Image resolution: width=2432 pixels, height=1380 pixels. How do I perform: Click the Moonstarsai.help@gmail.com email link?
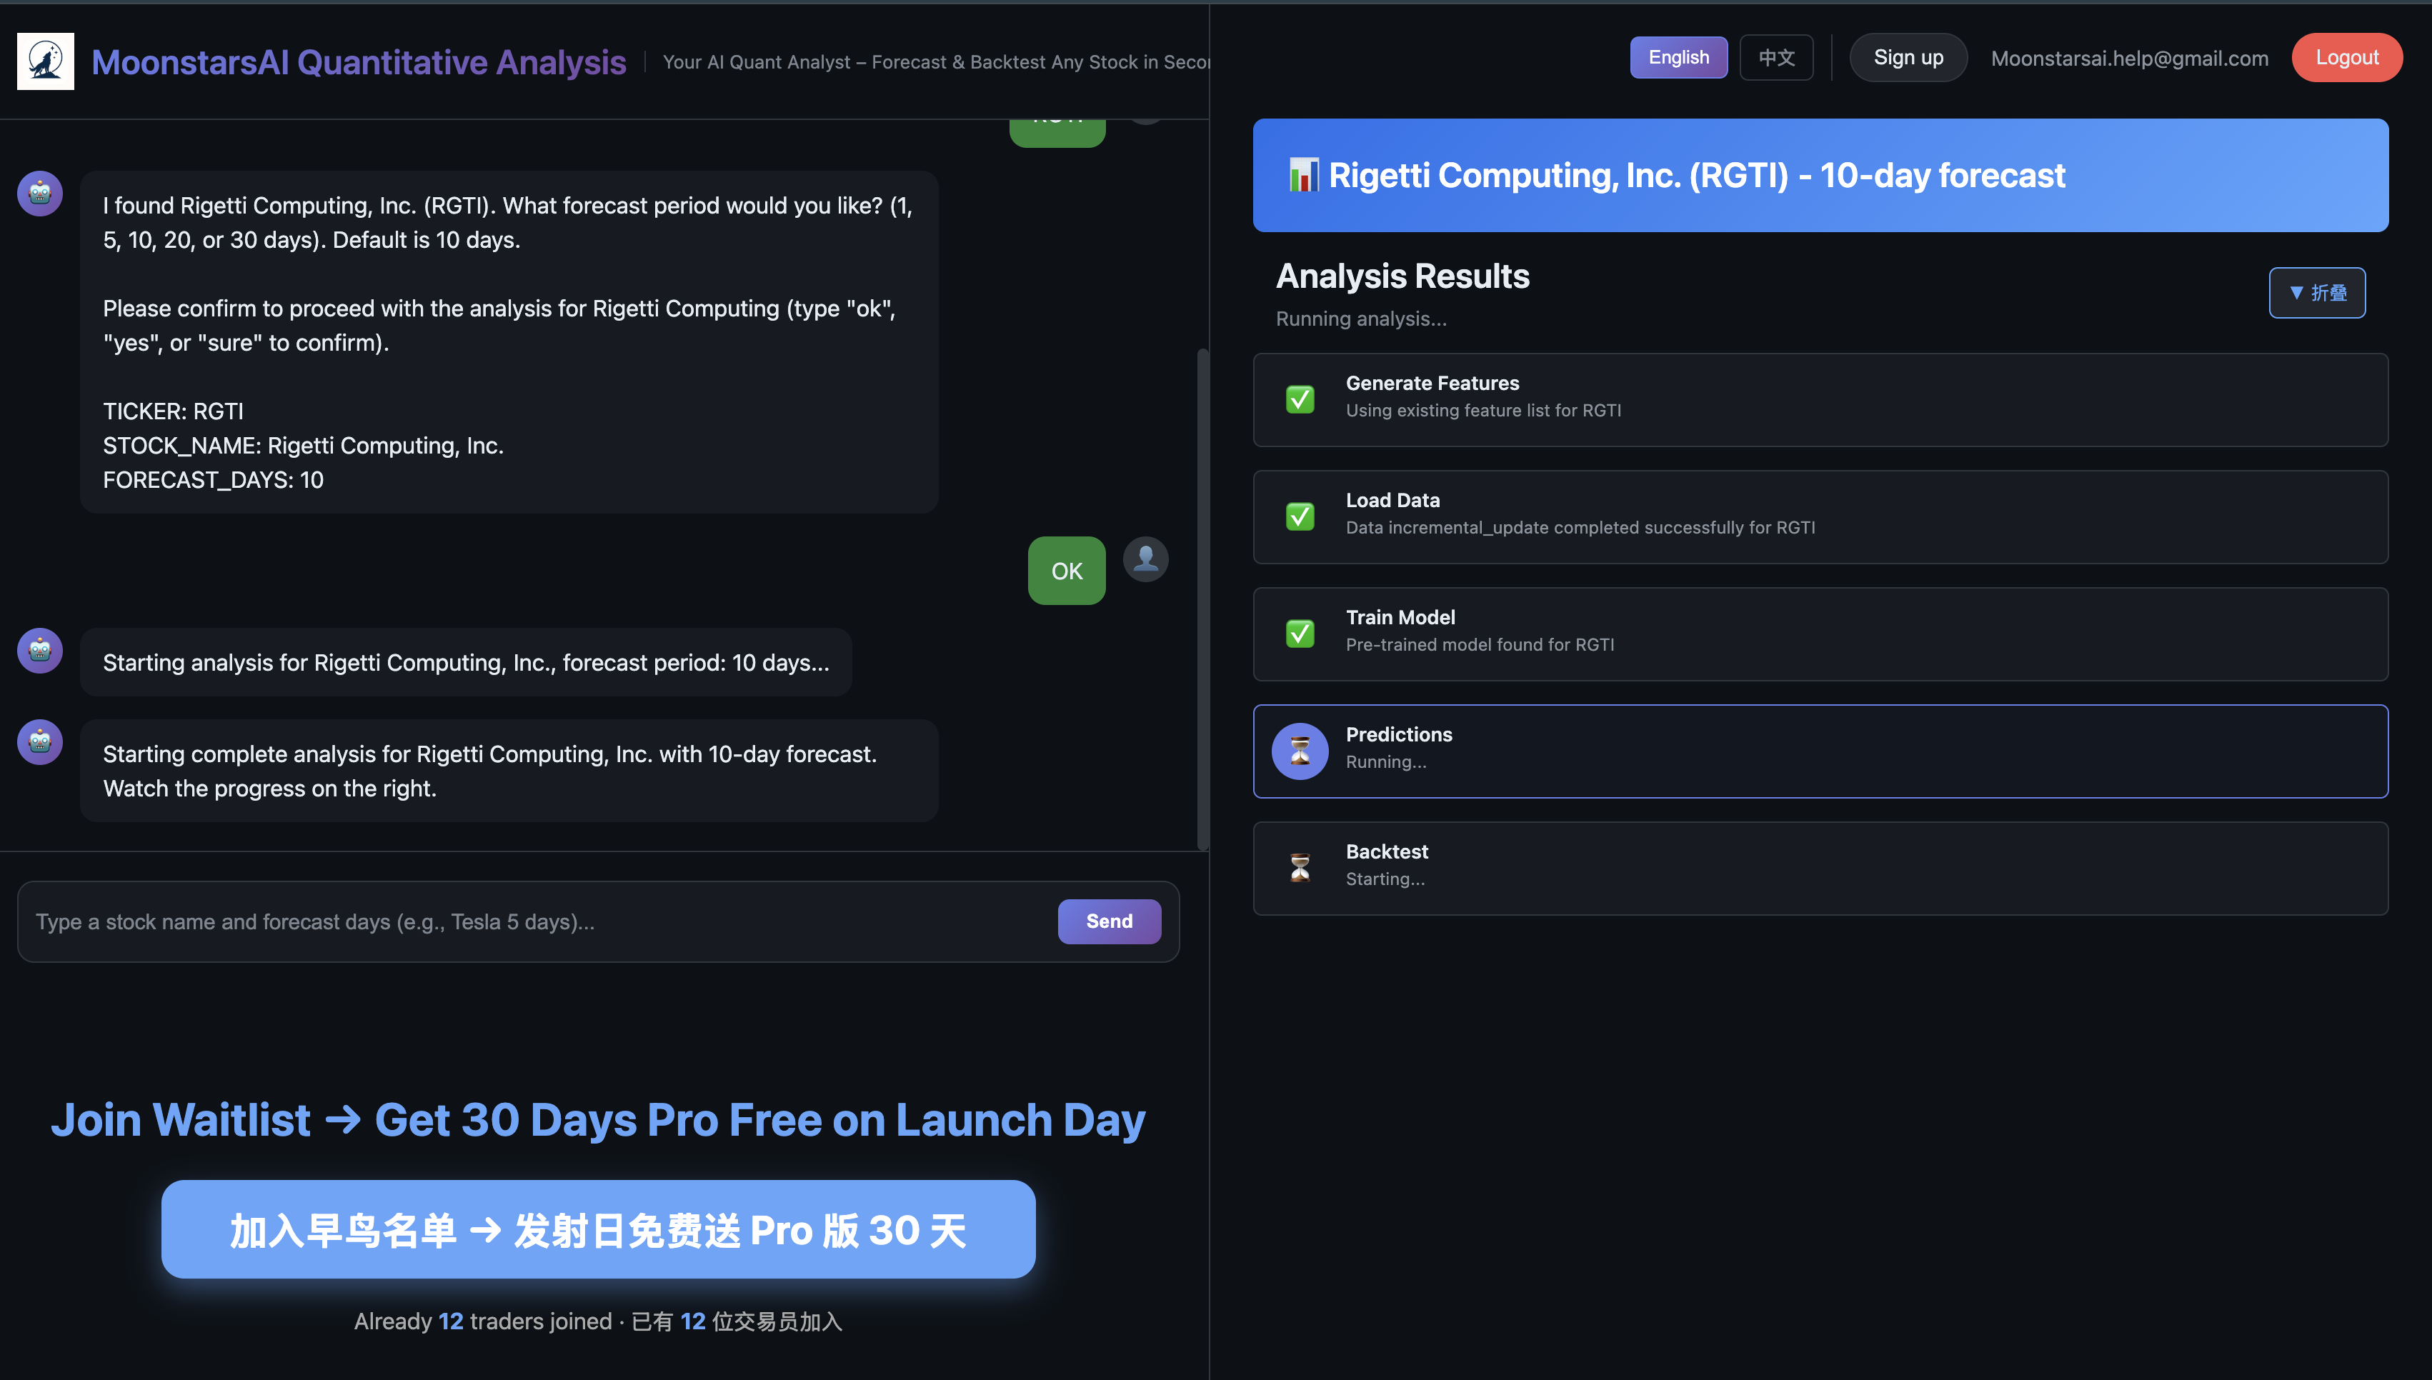(x=2128, y=58)
